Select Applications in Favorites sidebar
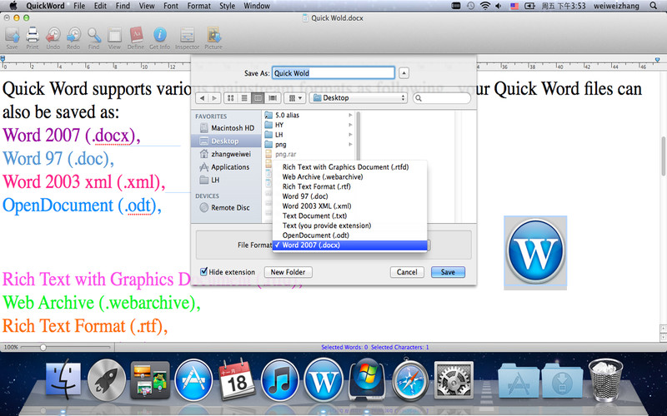The height and width of the screenshot is (416, 667). tap(226, 167)
